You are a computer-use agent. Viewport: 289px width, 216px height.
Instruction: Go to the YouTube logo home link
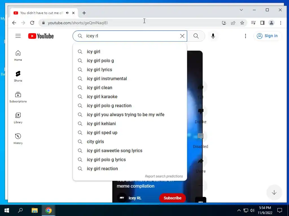[x=41, y=36]
